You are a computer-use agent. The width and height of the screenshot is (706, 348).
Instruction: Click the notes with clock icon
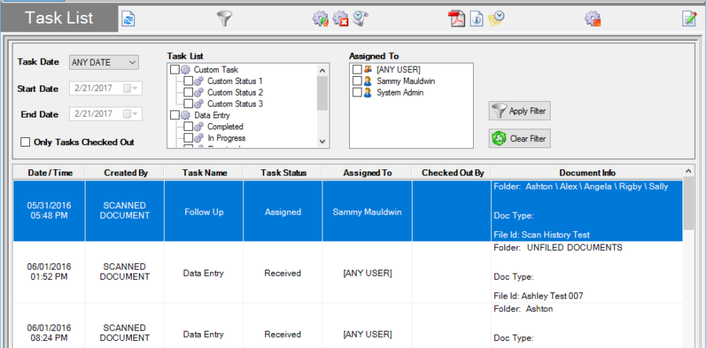click(x=496, y=19)
